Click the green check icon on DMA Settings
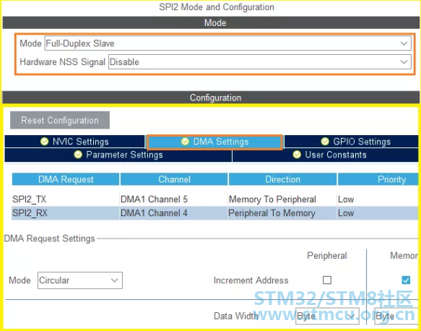The width and height of the screenshot is (421, 331). click(x=185, y=142)
